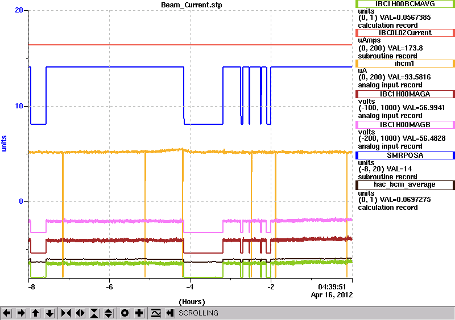455x320 pixels.
Task: Click the value text VAL=0.0567385
Action: point(405,18)
